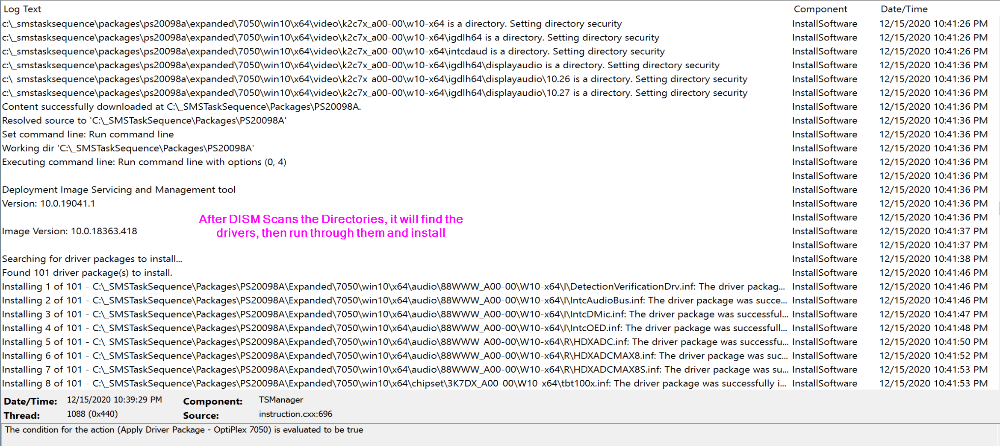Screen dimensions: 1000x446
Task: Select the displayaudio\10.27 directory security log line
Action: coord(375,93)
